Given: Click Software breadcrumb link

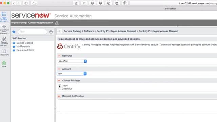Looking at the screenshot, I should click(x=89, y=31).
